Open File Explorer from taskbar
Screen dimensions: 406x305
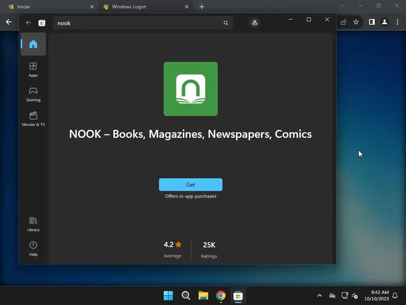[203, 295]
